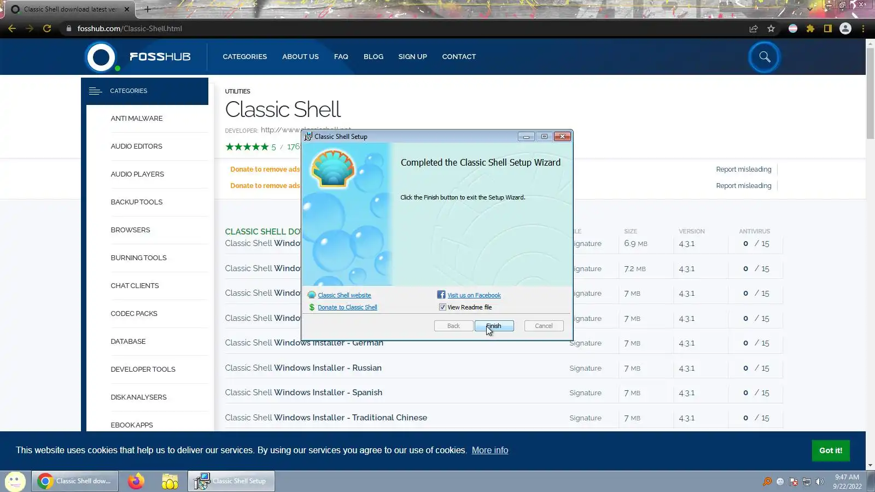
Task: Close the Classic Shell download tab
Action: 127,9
